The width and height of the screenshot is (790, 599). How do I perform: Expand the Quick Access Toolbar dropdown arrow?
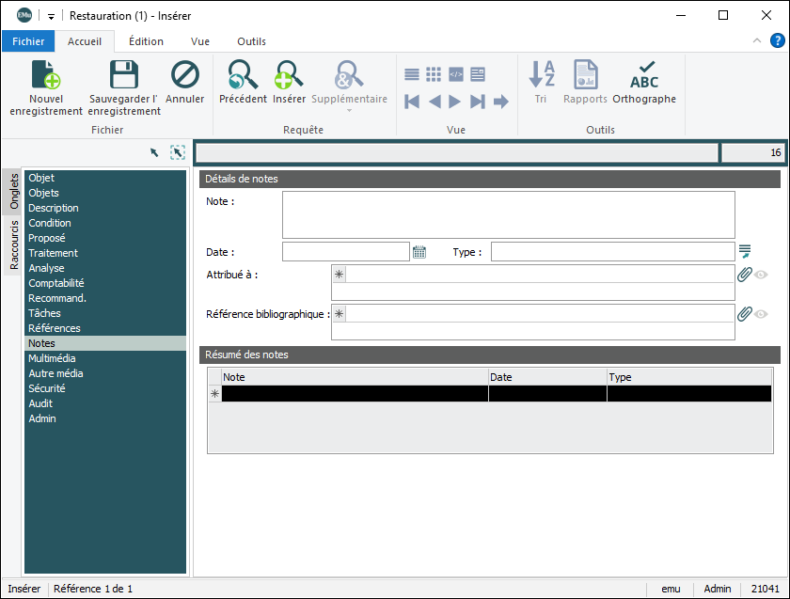point(51,16)
